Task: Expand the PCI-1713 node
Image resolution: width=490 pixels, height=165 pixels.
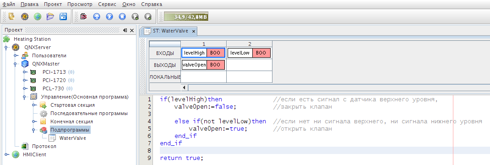Action: pyautogui.click(x=25, y=72)
